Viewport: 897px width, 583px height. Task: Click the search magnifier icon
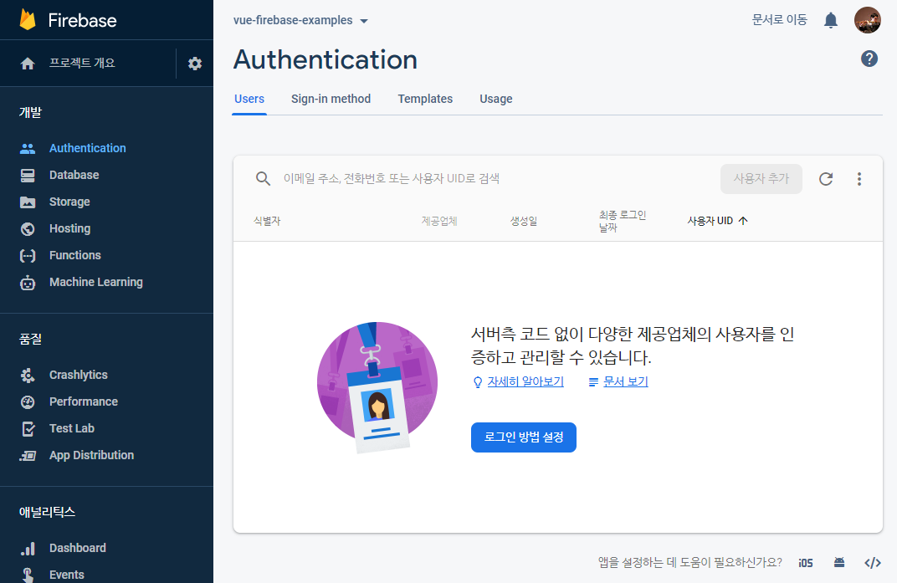click(x=263, y=178)
